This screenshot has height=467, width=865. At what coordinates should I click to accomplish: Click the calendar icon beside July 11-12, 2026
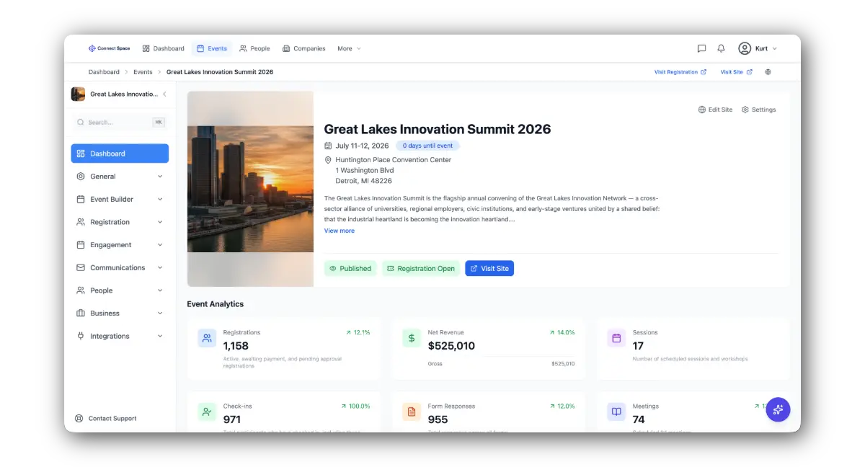[328, 146]
